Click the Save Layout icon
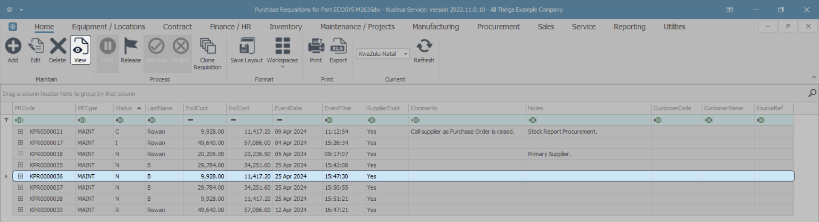Image resolution: width=819 pixels, height=222 pixels. click(x=247, y=46)
